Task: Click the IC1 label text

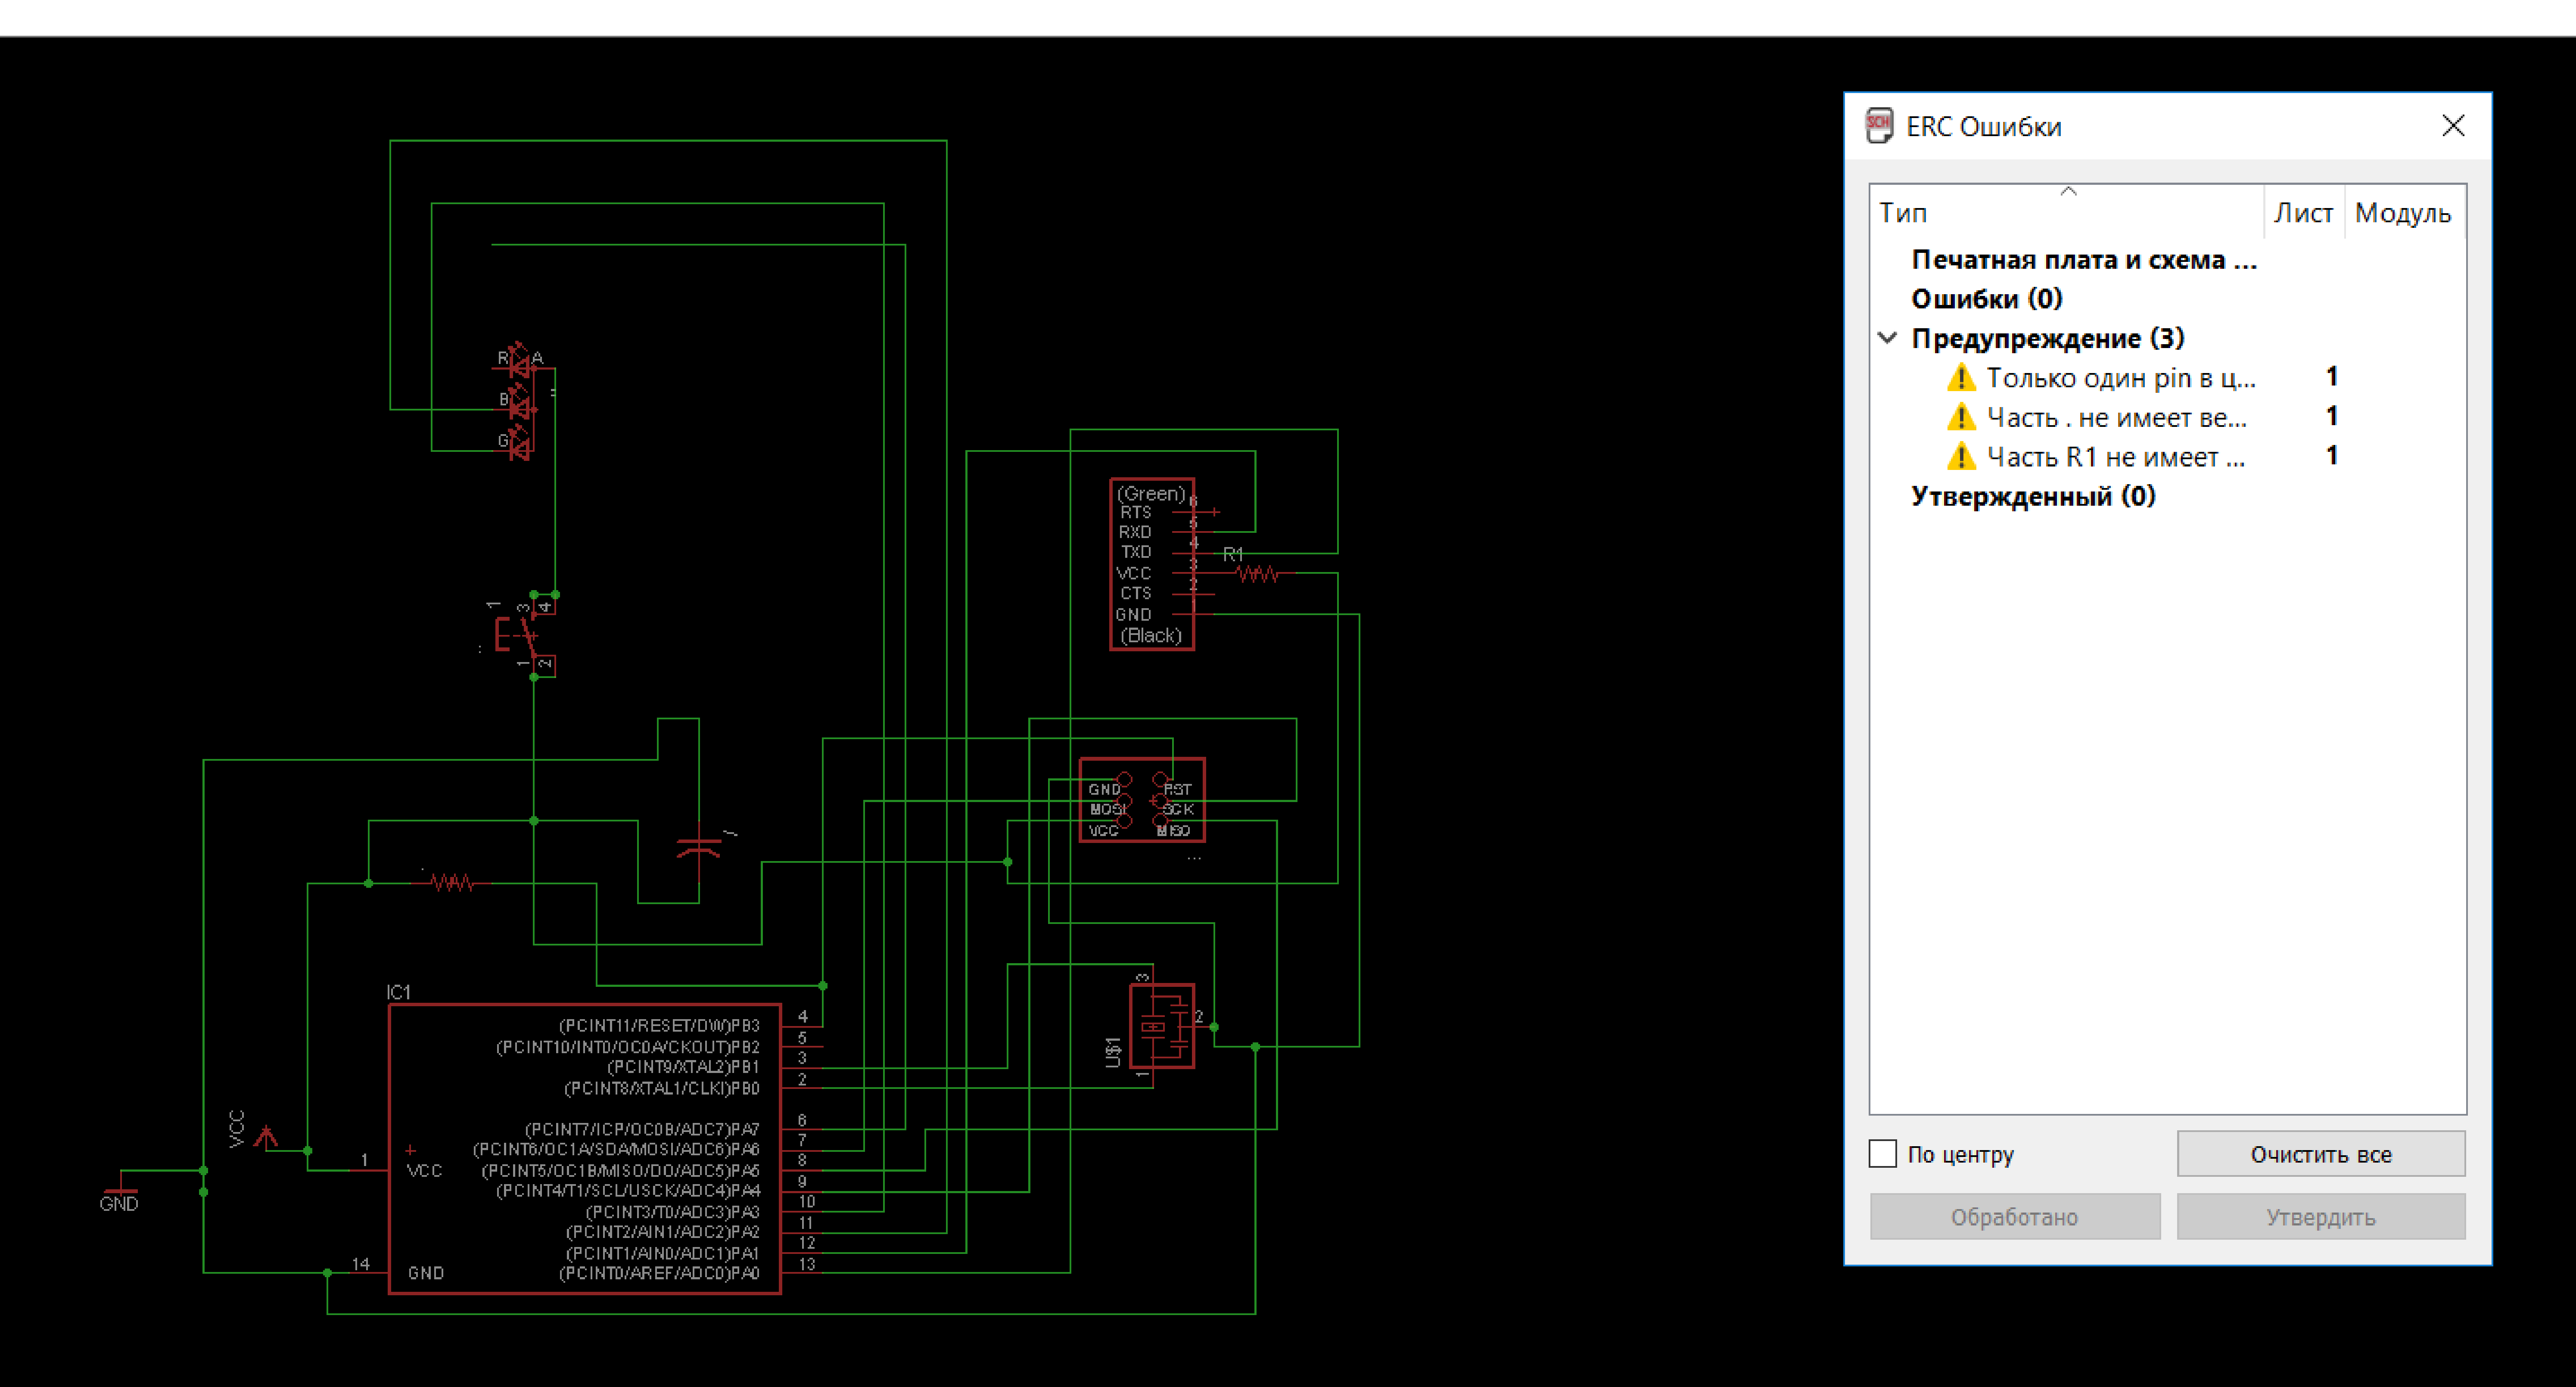Action: click(398, 992)
